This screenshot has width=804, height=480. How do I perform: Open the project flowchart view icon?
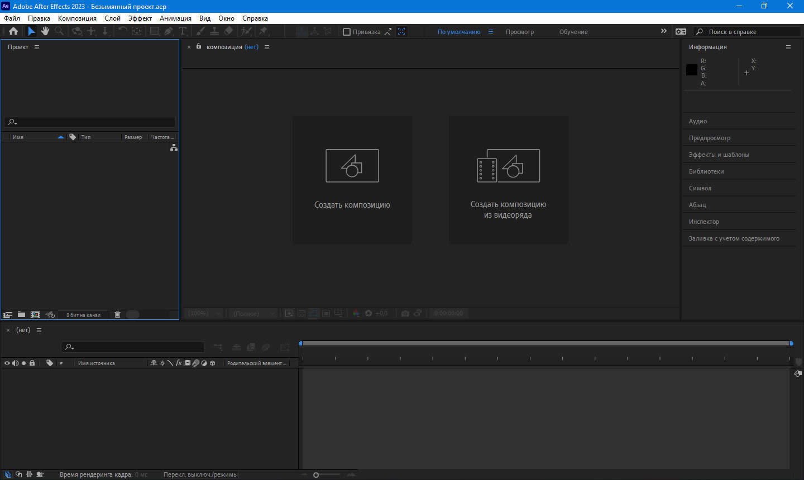pyautogui.click(x=174, y=147)
